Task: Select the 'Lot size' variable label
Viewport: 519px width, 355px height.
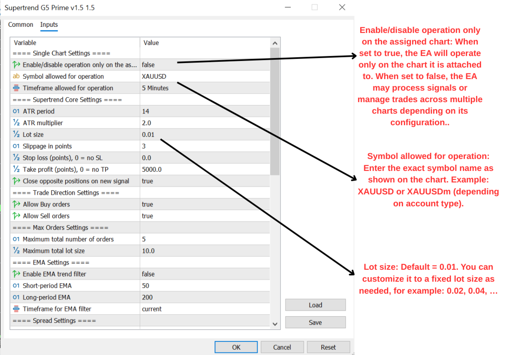Action: 33,134
